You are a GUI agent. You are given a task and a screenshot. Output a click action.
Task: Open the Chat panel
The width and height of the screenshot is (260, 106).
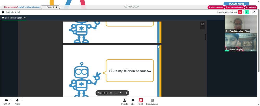tap(133, 102)
